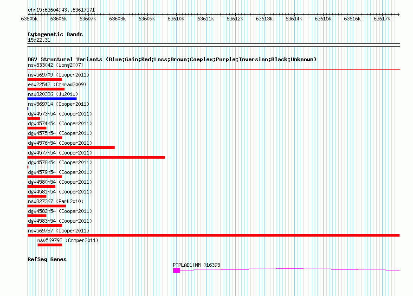Click the dgv4583n54 (Cooper2011) label

(x=60, y=221)
